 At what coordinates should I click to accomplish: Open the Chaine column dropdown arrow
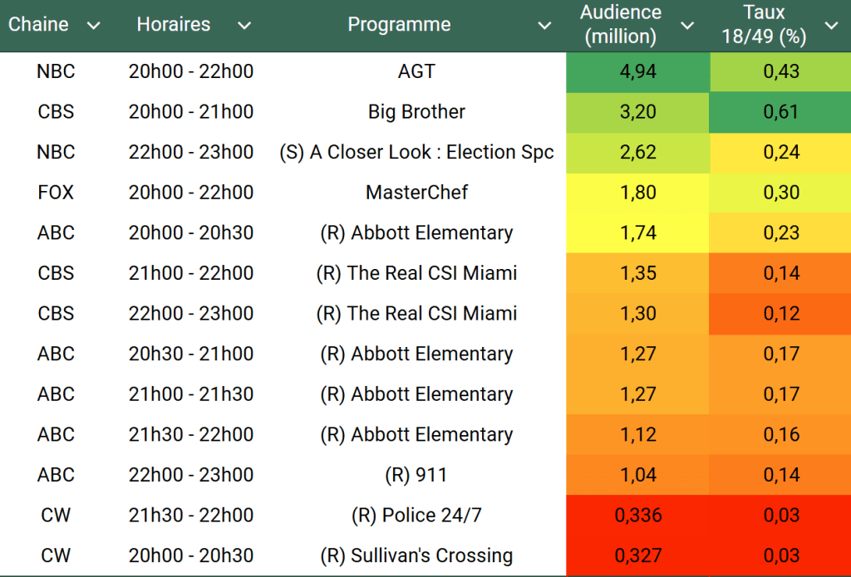(94, 26)
